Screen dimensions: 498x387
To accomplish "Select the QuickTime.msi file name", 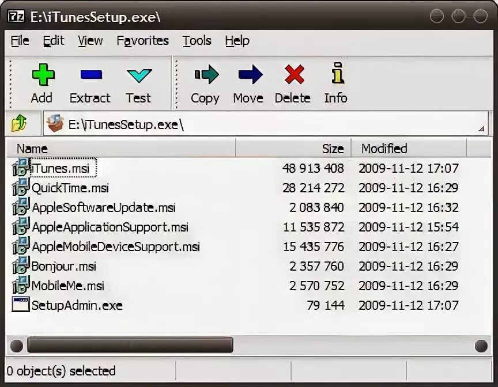I will (x=70, y=188).
